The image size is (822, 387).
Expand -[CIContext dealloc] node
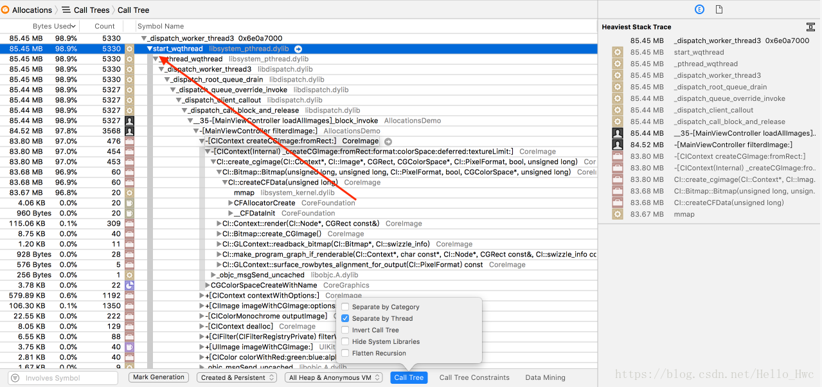202,327
